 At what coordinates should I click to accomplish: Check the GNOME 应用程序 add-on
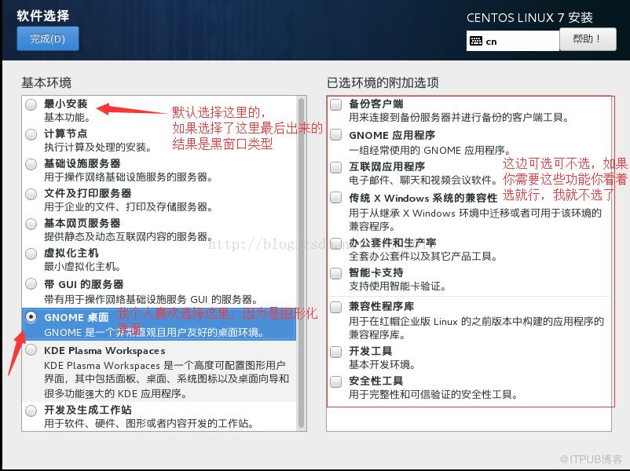click(336, 134)
